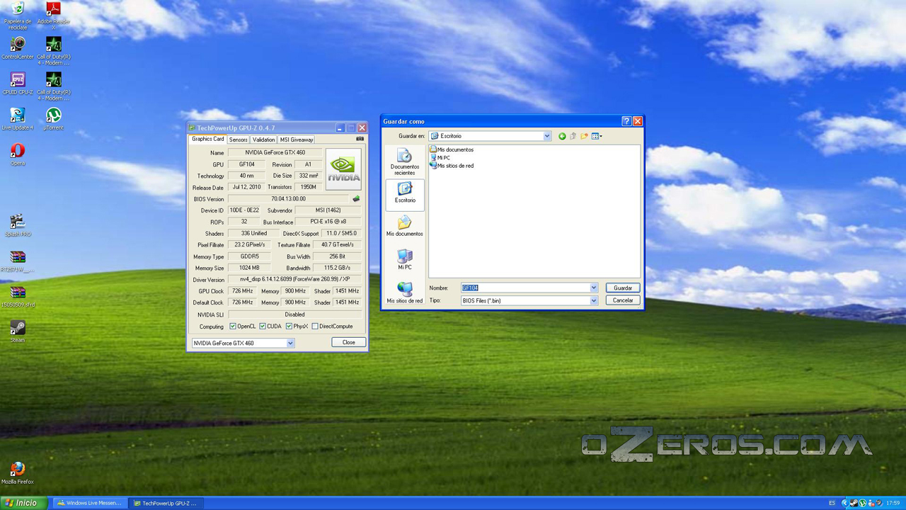Expand hidden system tray icons arrow
The height and width of the screenshot is (510, 906).
(x=844, y=503)
